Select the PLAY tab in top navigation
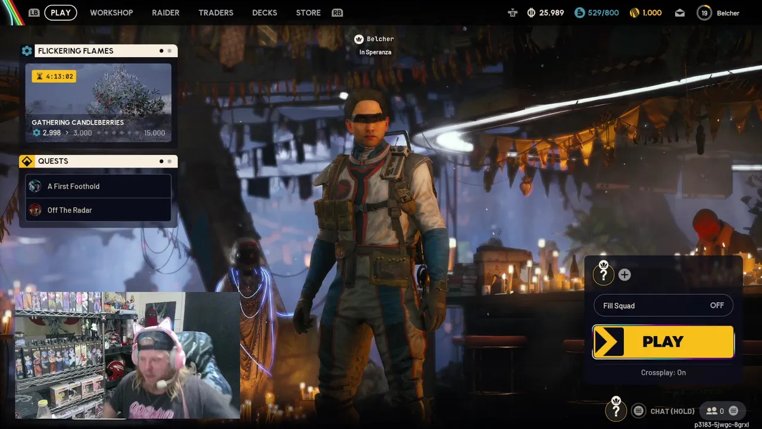The height and width of the screenshot is (429, 762). (x=61, y=13)
